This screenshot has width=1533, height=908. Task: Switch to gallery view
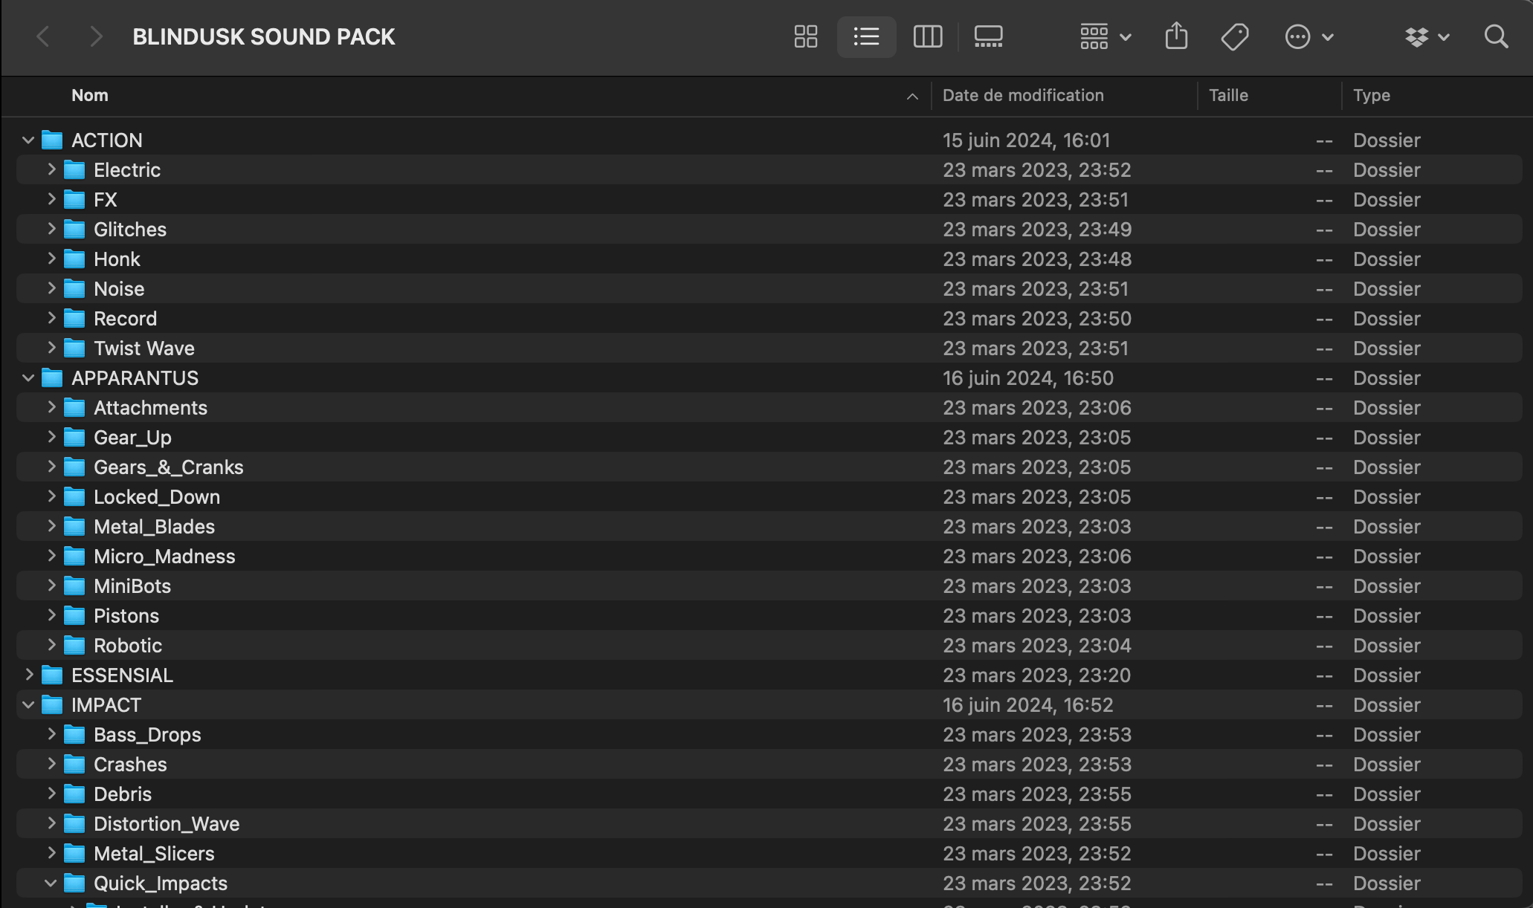pos(988,36)
